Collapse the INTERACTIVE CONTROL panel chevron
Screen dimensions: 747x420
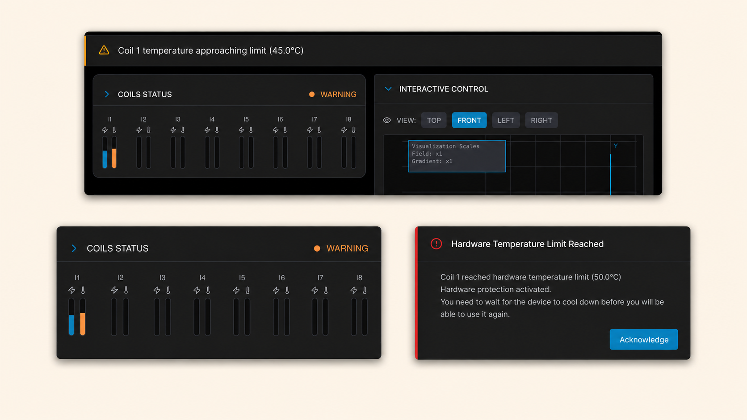tap(388, 89)
